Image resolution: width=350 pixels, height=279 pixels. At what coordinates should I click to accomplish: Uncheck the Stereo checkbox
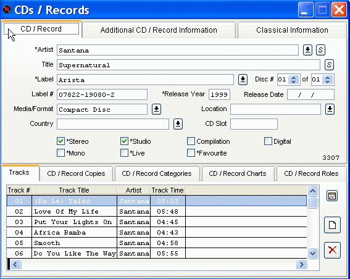click(x=60, y=141)
